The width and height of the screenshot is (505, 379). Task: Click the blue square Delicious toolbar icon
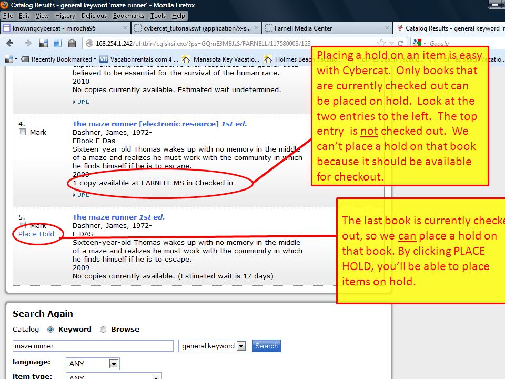pos(58,43)
